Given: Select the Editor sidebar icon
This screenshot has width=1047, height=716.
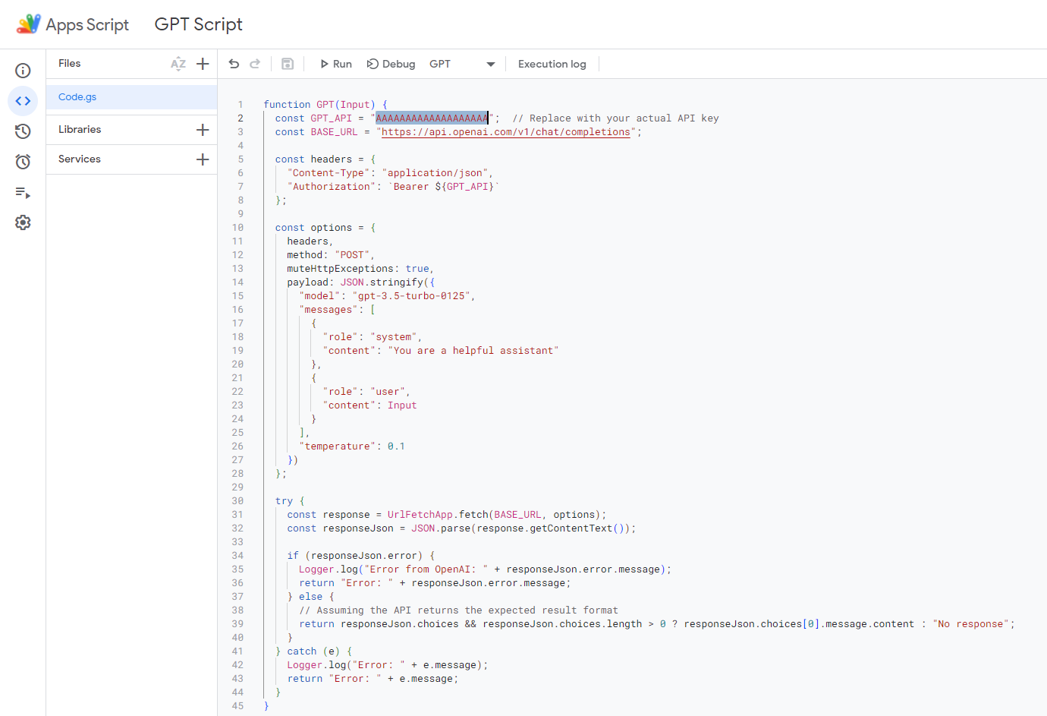Looking at the screenshot, I should pyautogui.click(x=23, y=100).
